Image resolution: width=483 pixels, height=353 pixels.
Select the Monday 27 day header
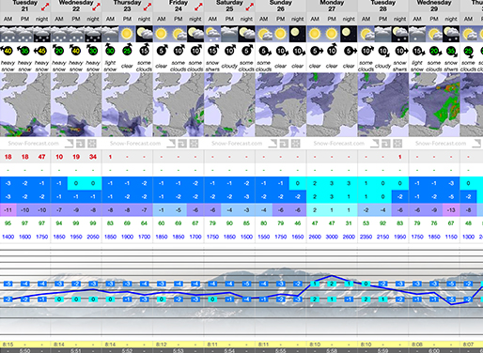click(x=332, y=6)
